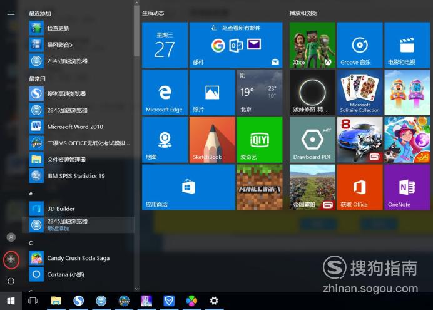Open the Xbox tile
The height and width of the screenshot is (310, 433).
point(312,44)
